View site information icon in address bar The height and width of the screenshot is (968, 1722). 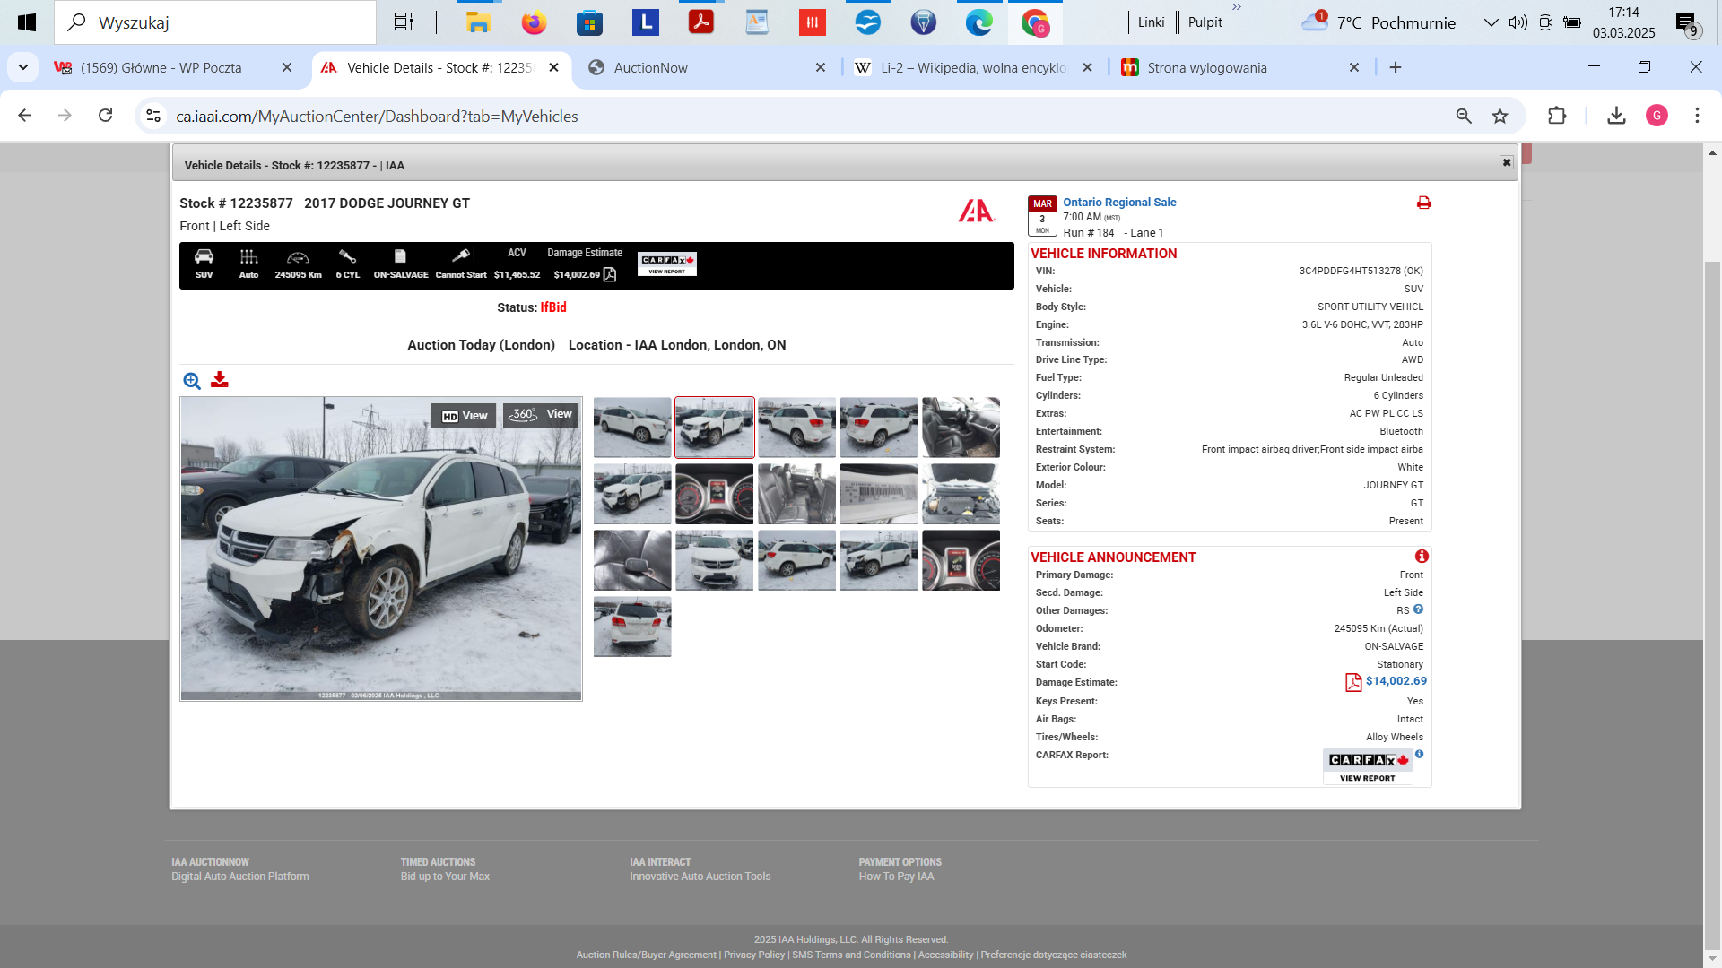[x=153, y=116]
